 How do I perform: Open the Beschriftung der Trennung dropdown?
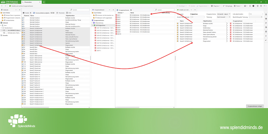tap(256, 17)
